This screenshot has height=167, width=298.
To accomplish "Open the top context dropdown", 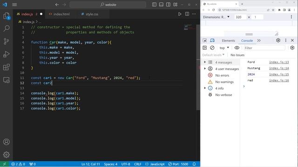I will (x=224, y=48).
